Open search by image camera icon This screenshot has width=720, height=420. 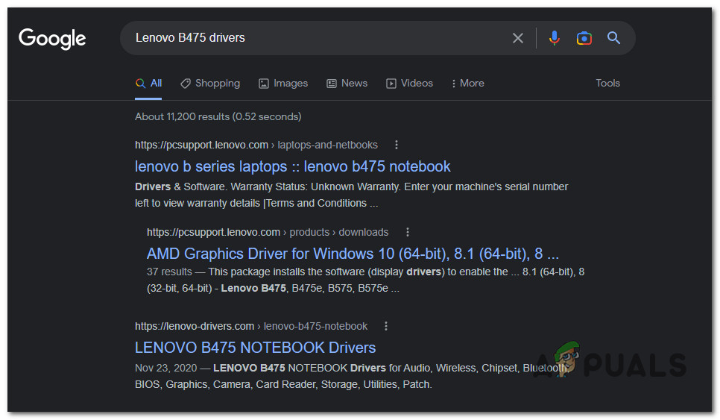pos(584,38)
